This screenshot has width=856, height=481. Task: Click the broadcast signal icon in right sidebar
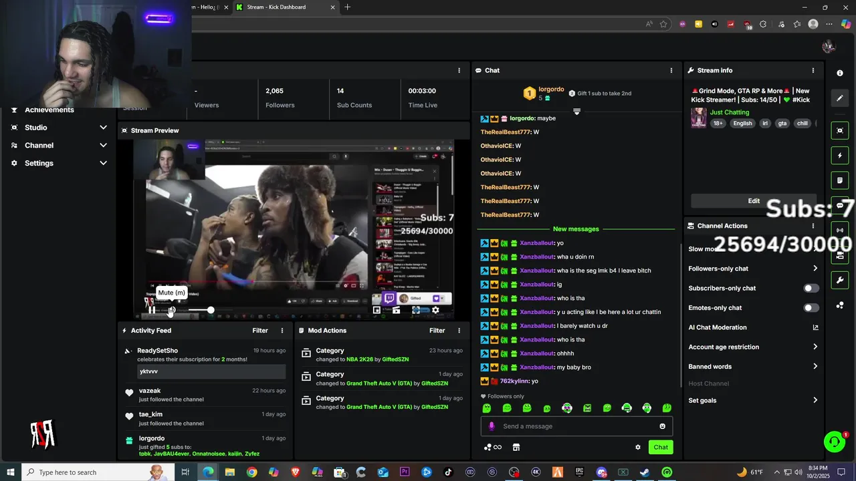click(x=840, y=230)
